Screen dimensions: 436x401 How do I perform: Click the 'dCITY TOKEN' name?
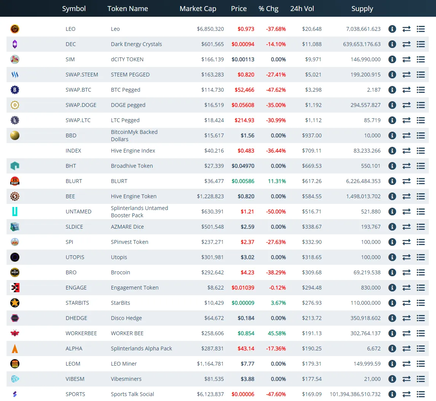[x=127, y=59]
